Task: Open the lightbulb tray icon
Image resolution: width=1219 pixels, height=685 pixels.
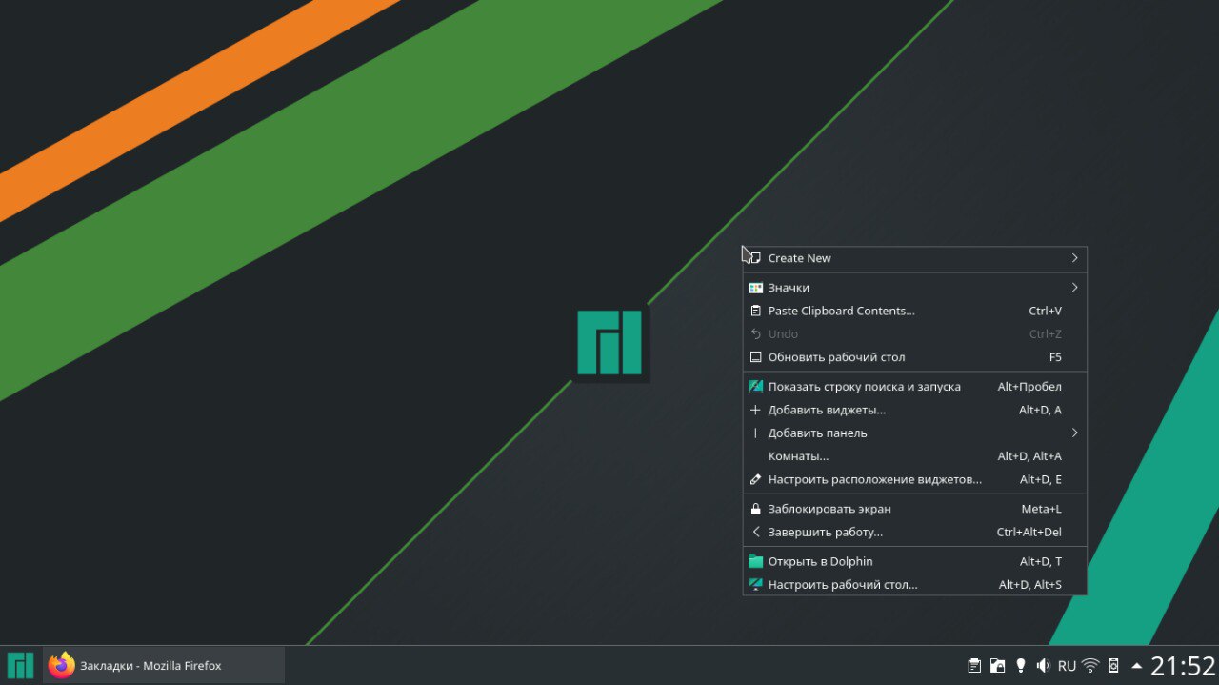Action: pyautogui.click(x=1020, y=665)
